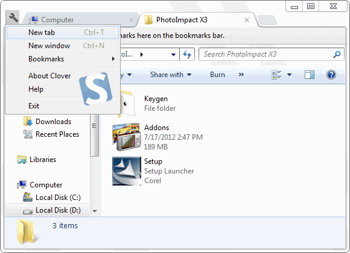The height and width of the screenshot is (253, 350).
Task: Expand the address path breadcrumb arrow
Action: [142, 54]
